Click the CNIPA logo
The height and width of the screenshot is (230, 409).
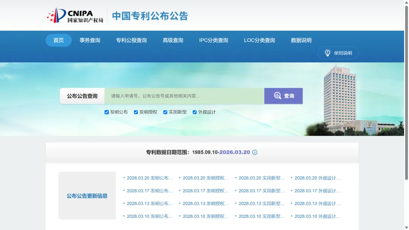pos(75,16)
